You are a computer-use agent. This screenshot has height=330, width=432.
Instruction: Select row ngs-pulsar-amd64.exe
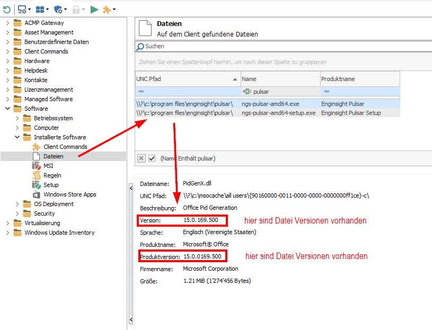pyautogui.click(x=268, y=104)
